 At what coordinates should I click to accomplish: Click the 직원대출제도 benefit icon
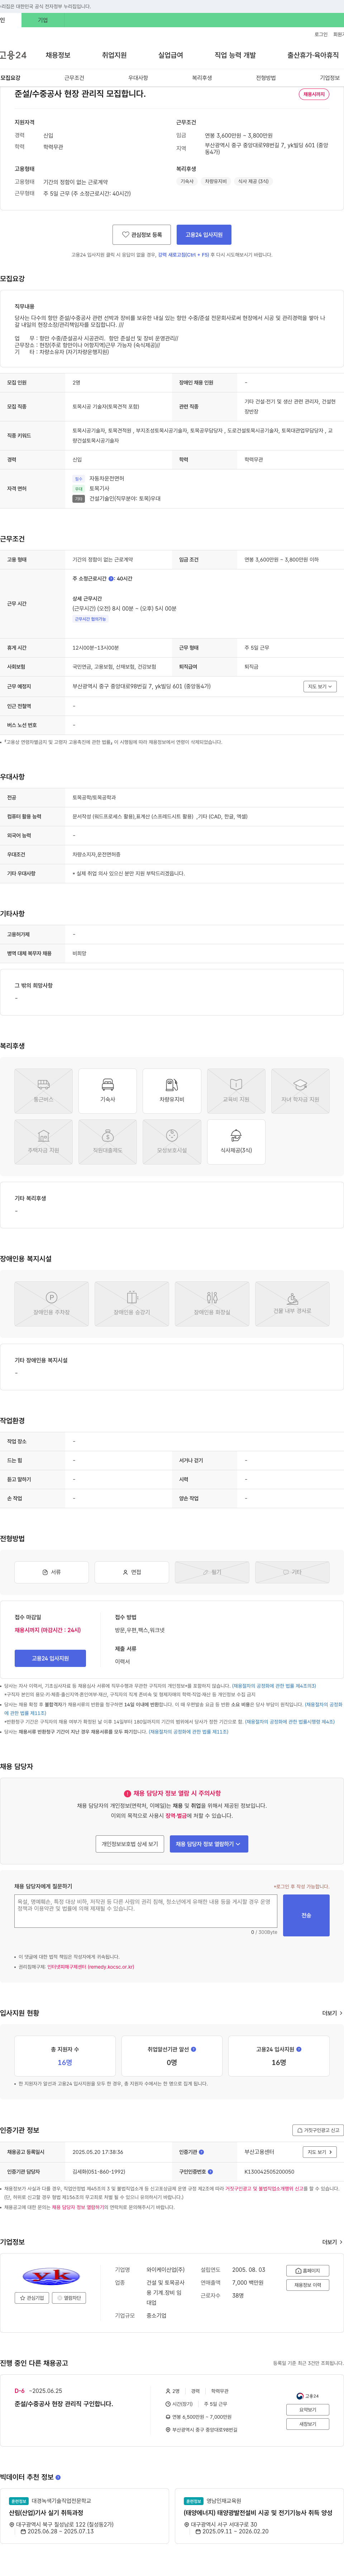click(x=108, y=1142)
